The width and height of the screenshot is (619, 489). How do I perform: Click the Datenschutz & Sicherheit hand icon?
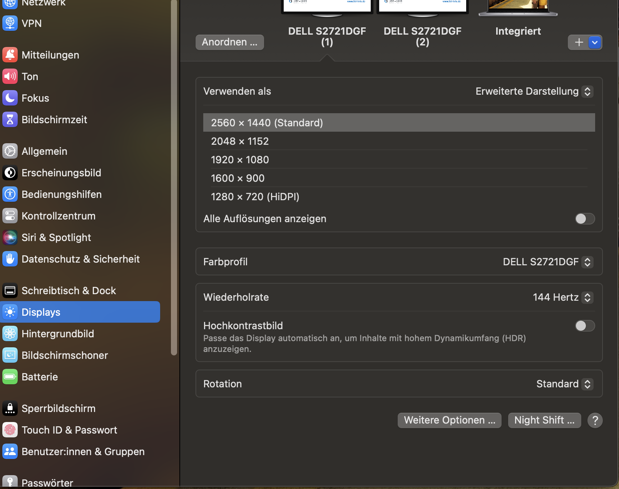coord(10,259)
